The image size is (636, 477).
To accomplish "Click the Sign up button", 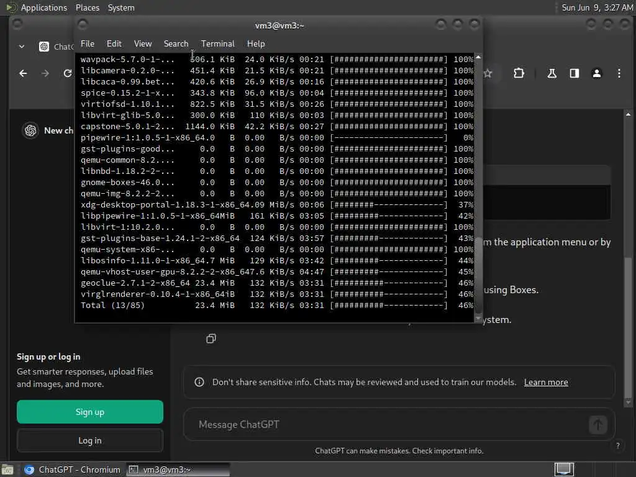I will [x=90, y=412].
